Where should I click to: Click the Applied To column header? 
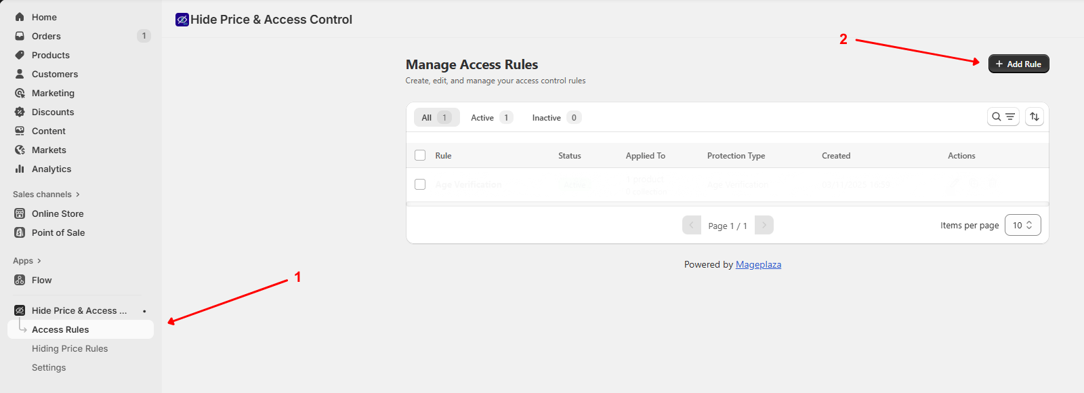pyautogui.click(x=646, y=156)
